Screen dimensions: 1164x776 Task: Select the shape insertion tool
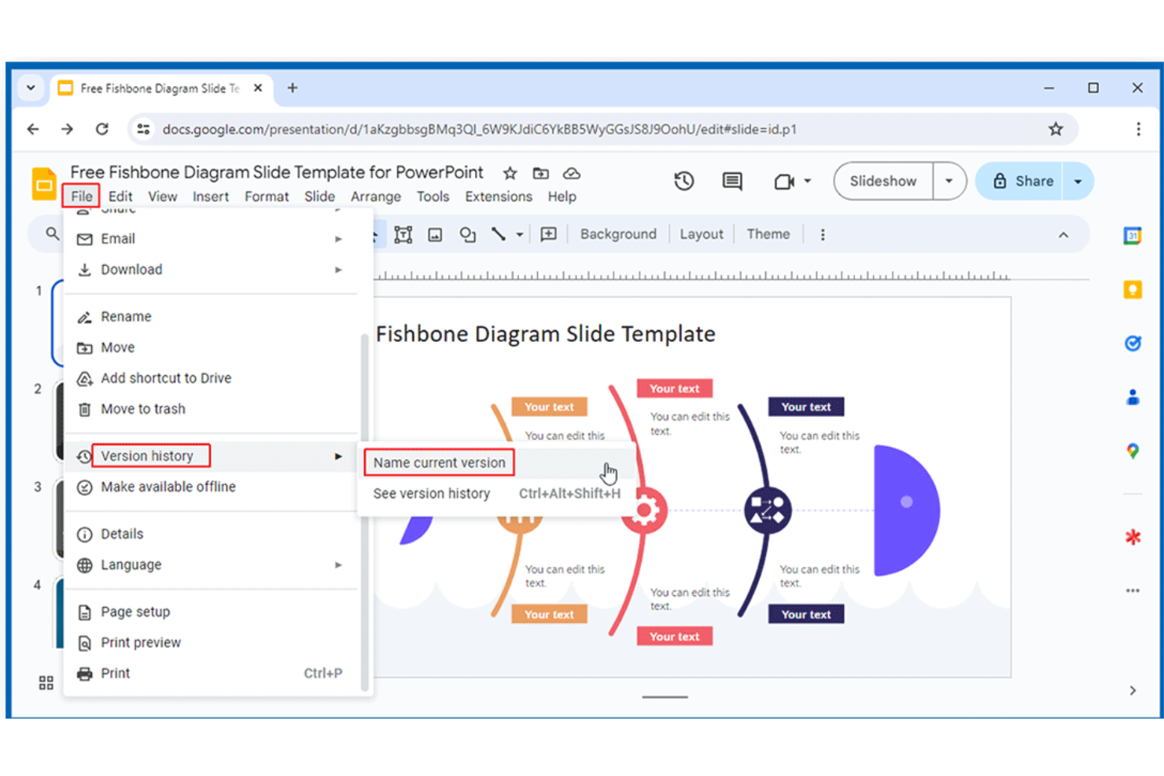467,234
